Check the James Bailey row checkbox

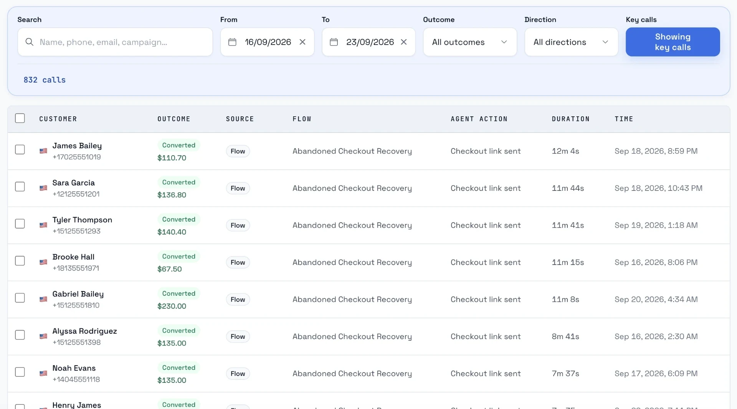[x=20, y=149]
